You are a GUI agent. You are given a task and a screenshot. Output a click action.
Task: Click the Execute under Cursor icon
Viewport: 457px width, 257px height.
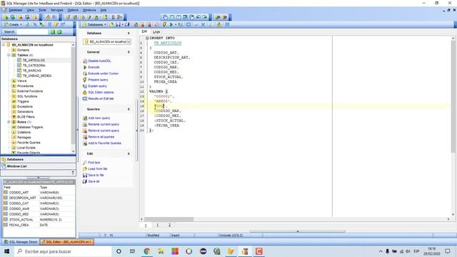pyautogui.click(x=85, y=74)
